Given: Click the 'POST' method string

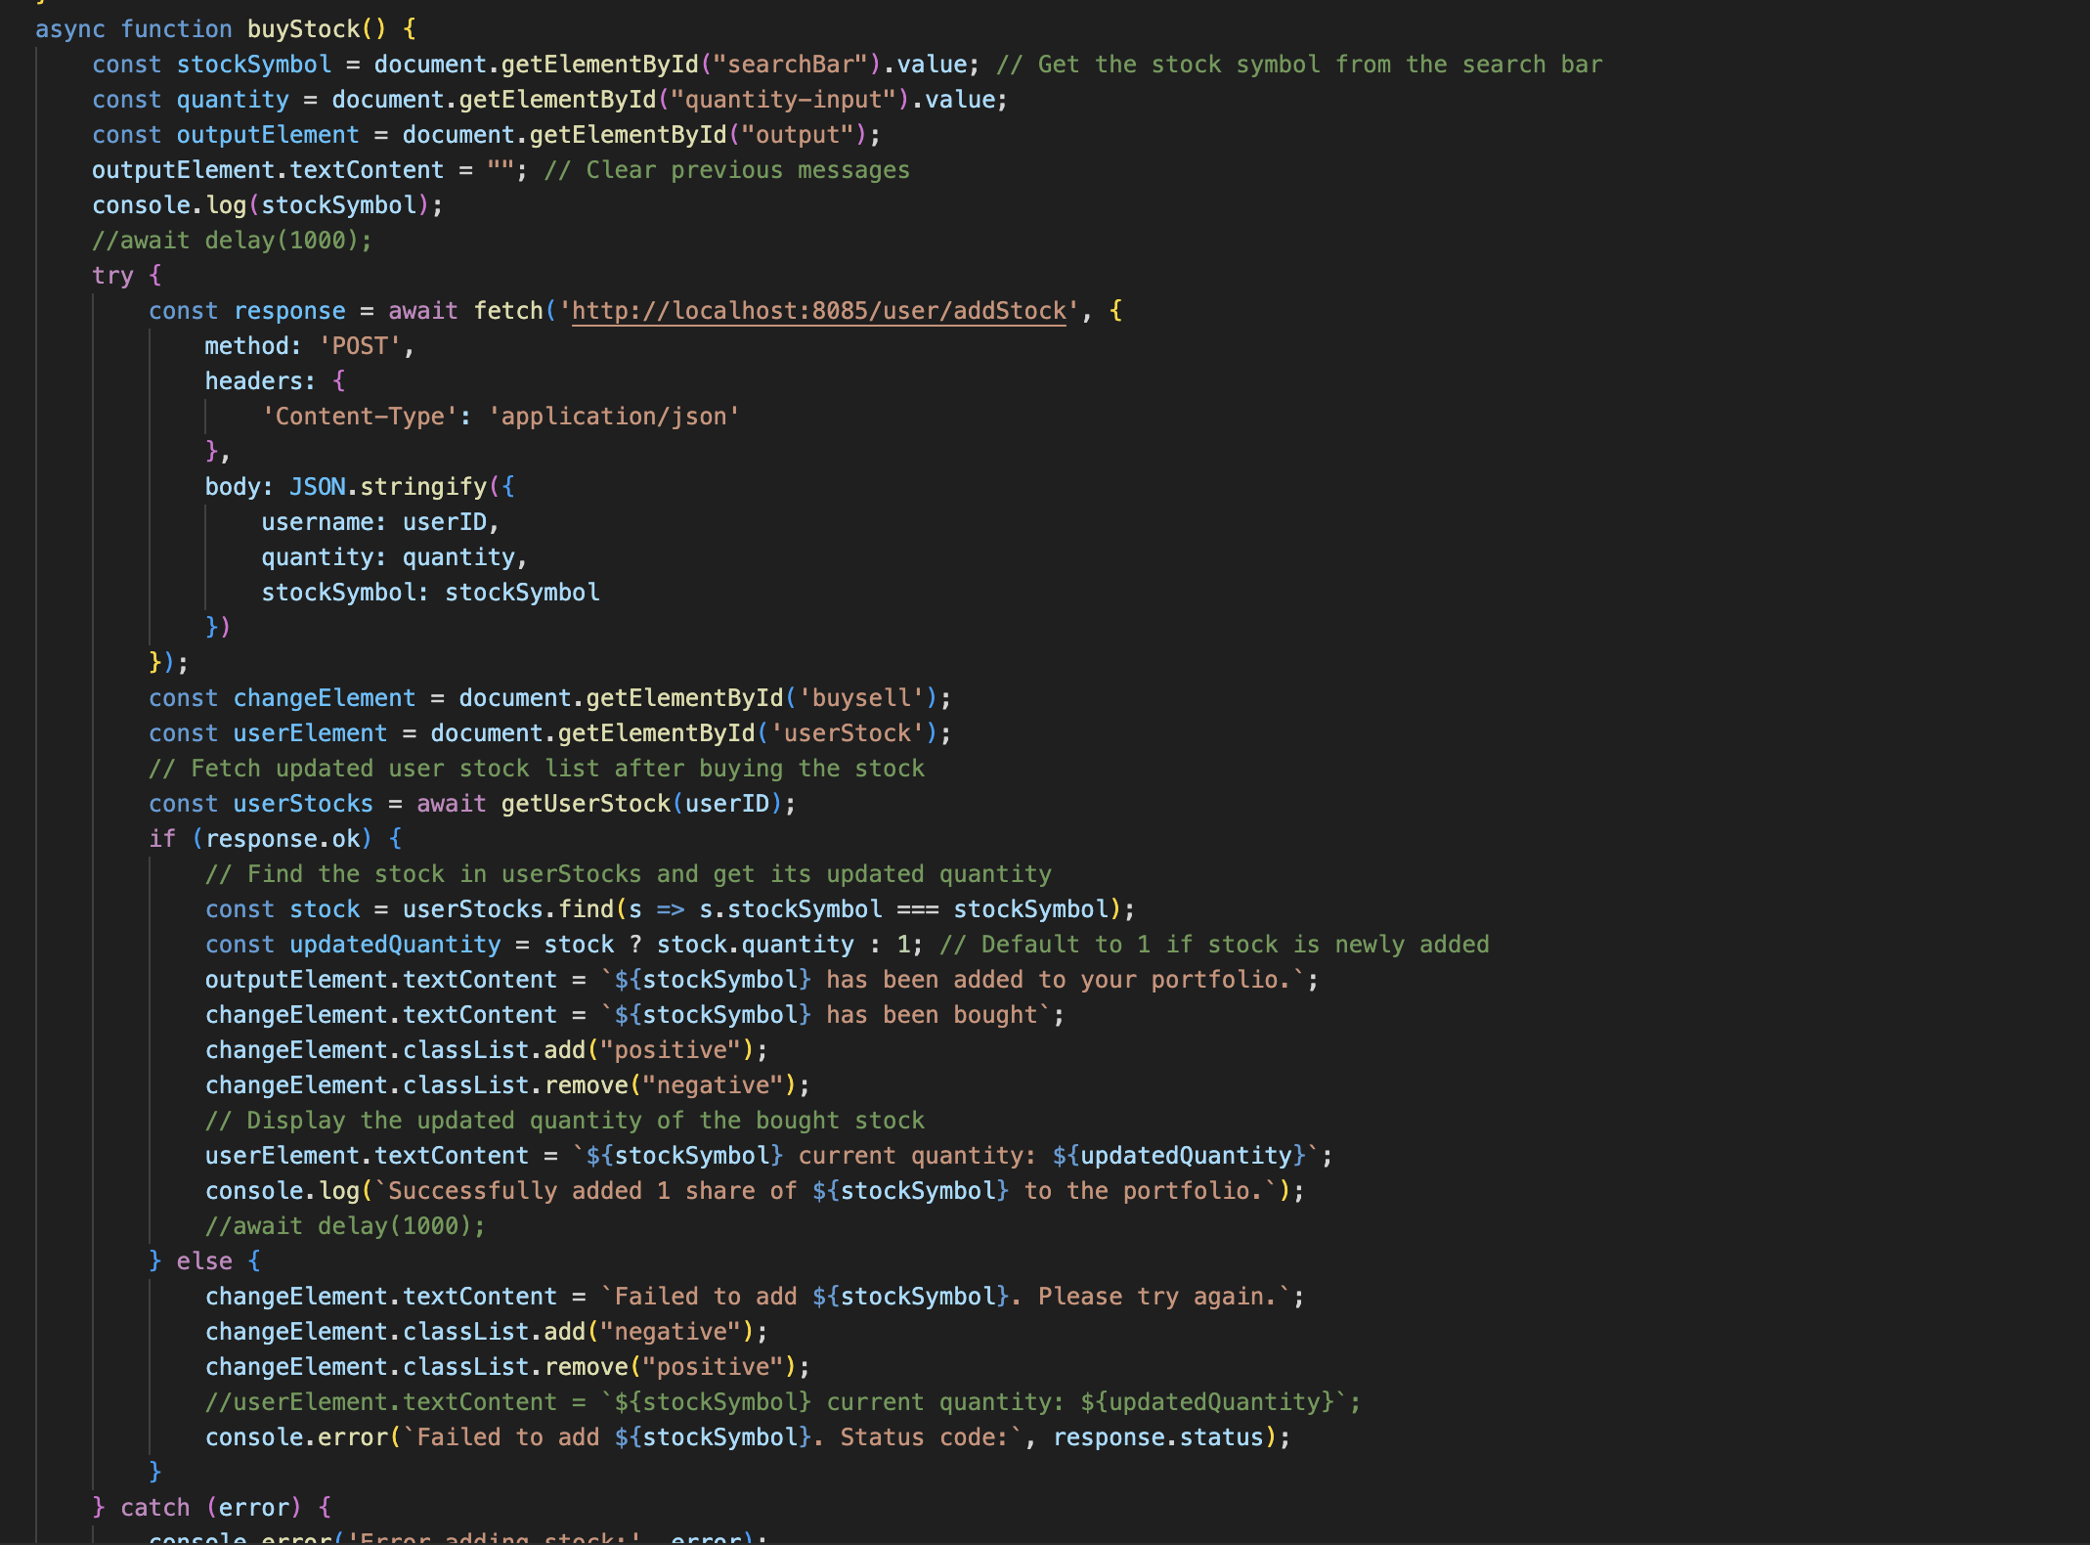Looking at the screenshot, I should (x=360, y=346).
